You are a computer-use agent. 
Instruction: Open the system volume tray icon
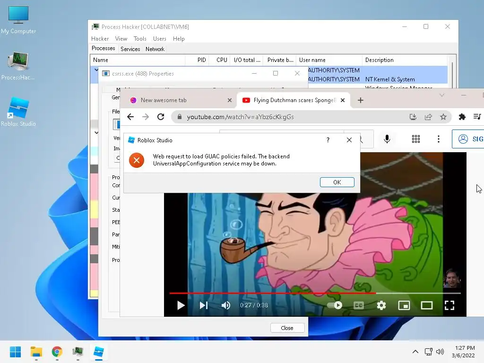[440, 352]
